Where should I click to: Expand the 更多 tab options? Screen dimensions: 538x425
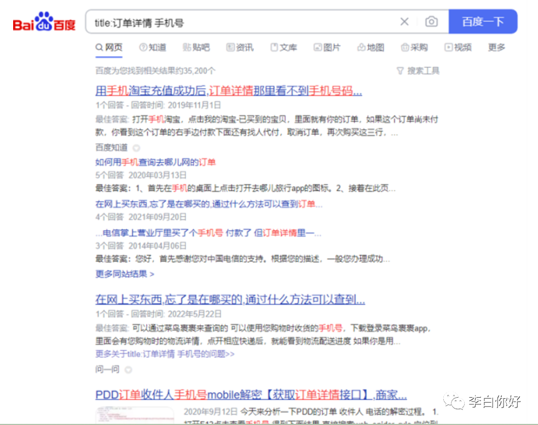point(496,48)
